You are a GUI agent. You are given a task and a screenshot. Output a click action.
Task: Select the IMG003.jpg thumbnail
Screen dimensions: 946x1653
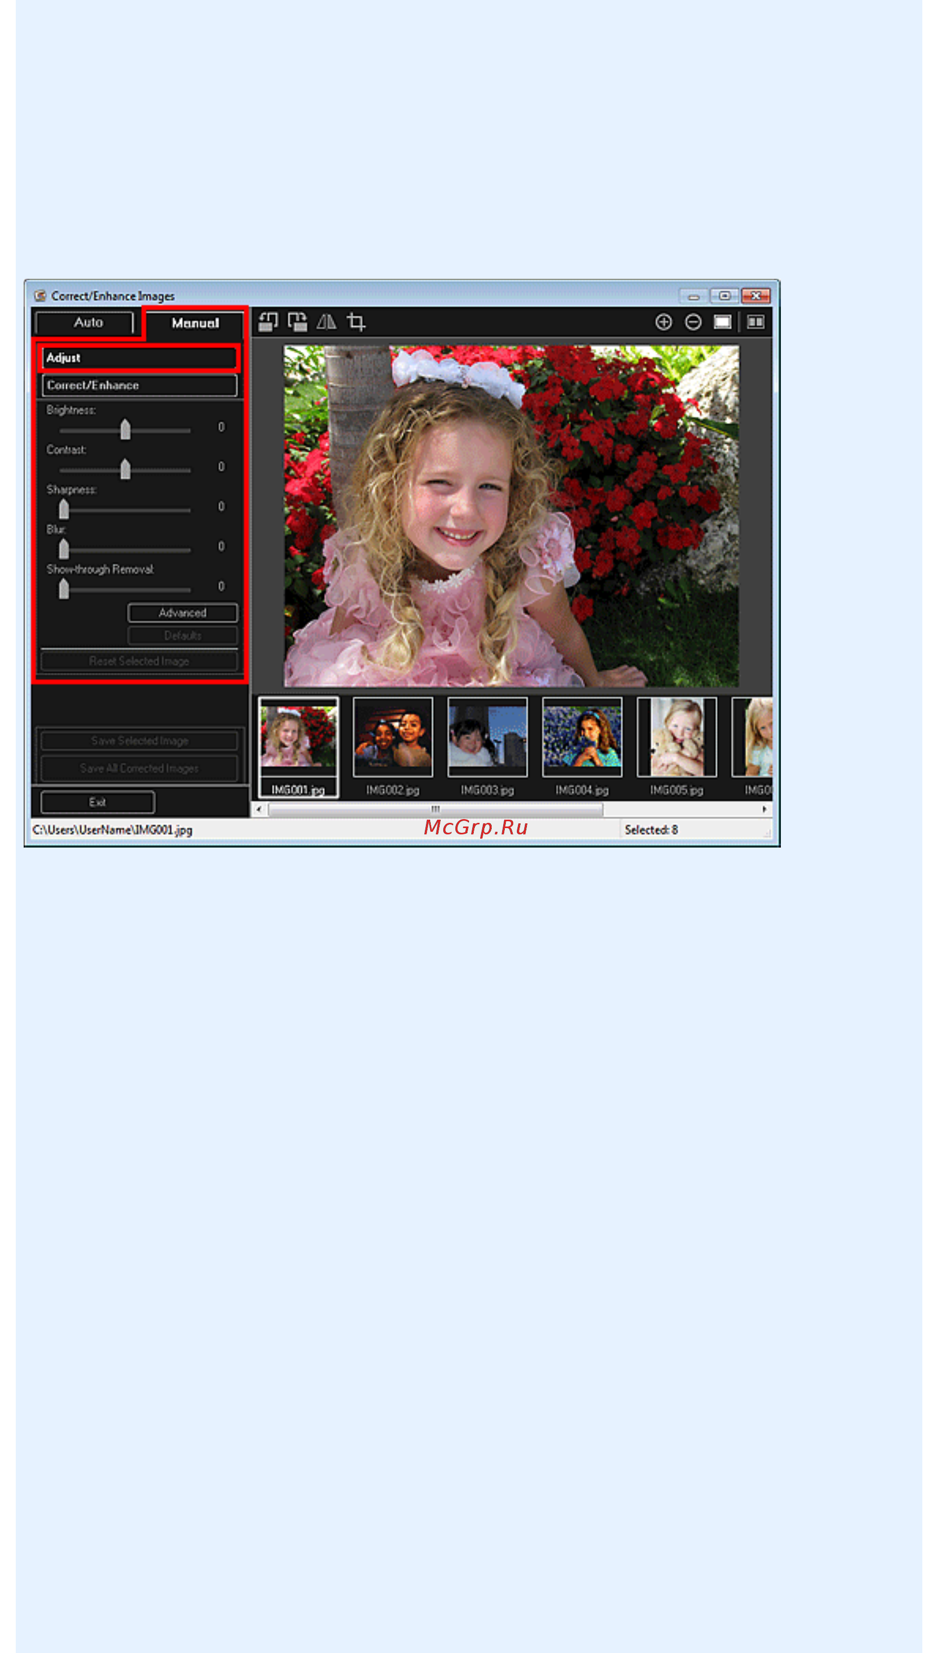[x=487, y=738]
